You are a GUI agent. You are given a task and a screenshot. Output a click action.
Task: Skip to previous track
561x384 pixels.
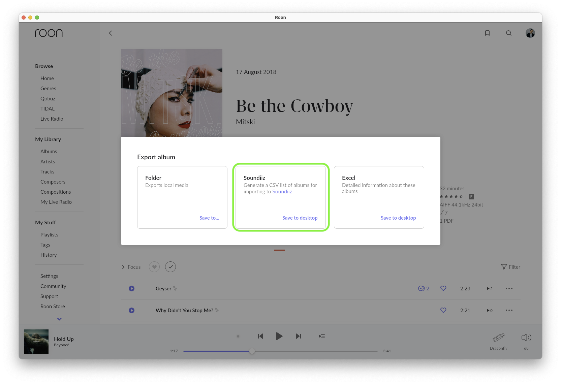coord(260,336)
